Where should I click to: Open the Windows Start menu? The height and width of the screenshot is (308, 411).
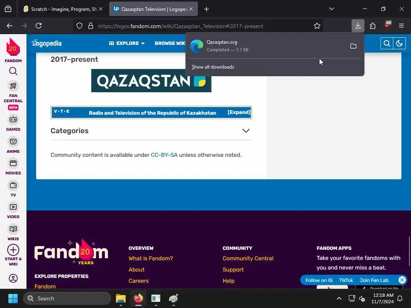(x=13, y=298)
